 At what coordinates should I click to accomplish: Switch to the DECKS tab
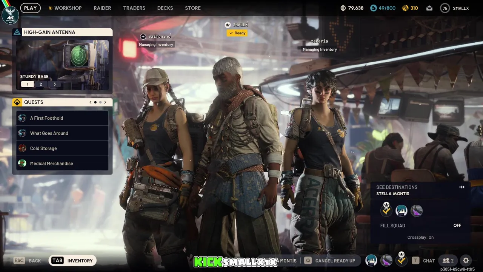click(165, 8)
